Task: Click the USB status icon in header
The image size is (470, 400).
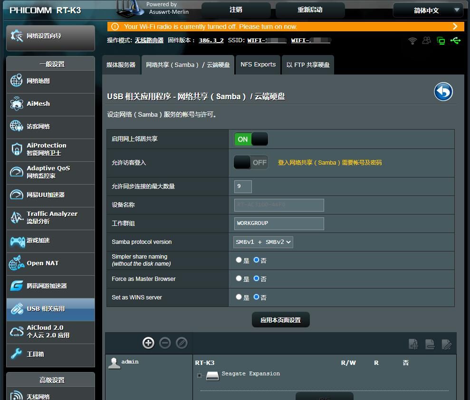Action: [x=455, y=41]
